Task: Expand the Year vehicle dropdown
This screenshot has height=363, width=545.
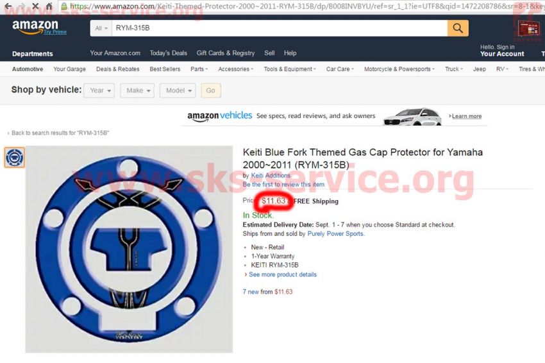Action: (x=99, y=90)
